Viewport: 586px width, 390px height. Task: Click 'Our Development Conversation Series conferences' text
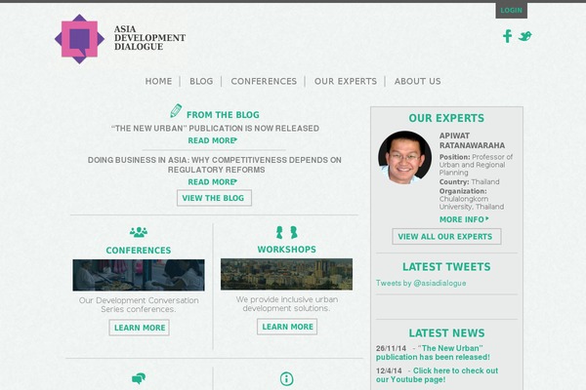click(x=139, y=305)
